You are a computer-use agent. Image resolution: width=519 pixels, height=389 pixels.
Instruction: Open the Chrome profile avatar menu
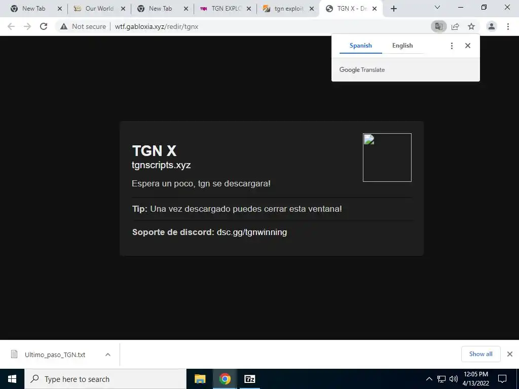(x=492, y=26)
